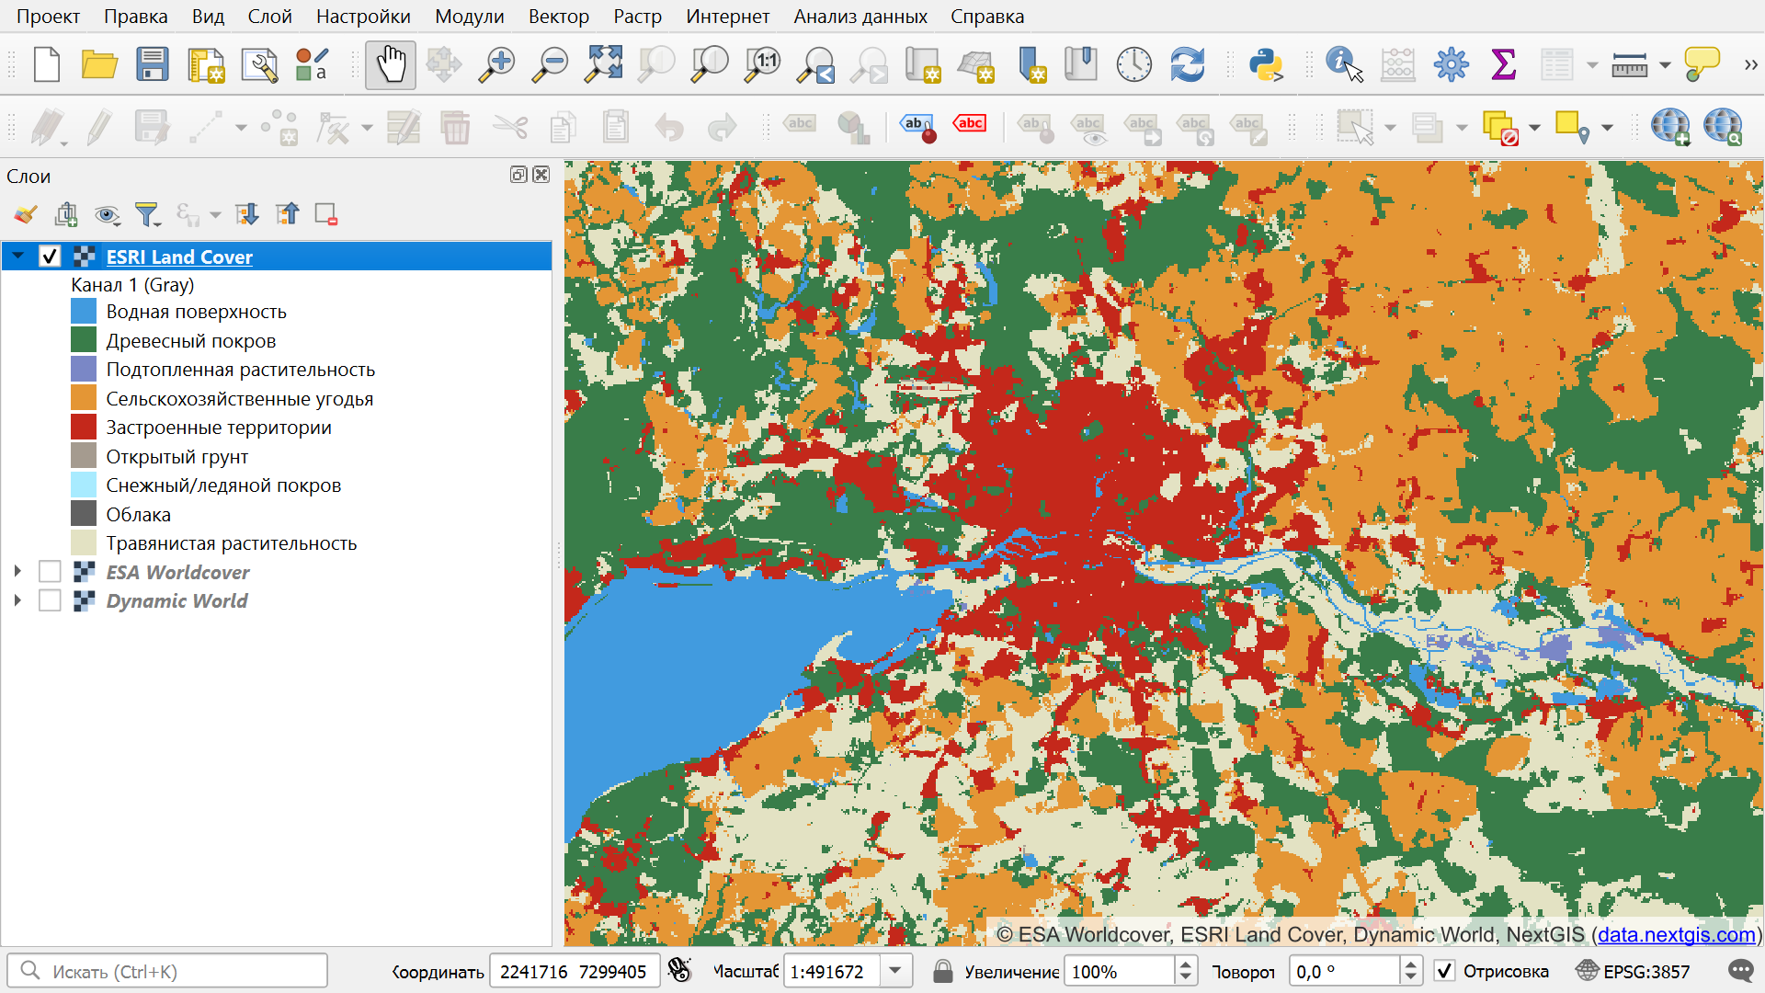
Task: Open Processing Toolbox gear icon
Action: coord(1451,65)
